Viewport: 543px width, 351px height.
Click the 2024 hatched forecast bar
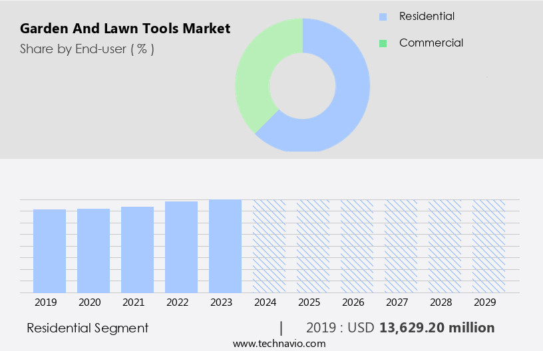click(270, 246)
